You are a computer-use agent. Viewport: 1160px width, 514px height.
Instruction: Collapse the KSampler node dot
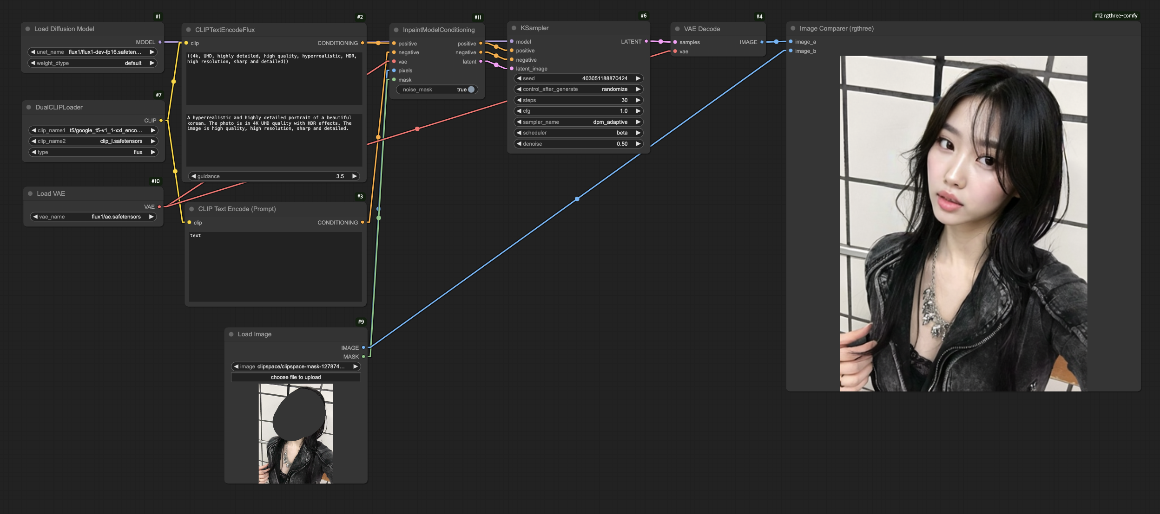tap(514, 28)
